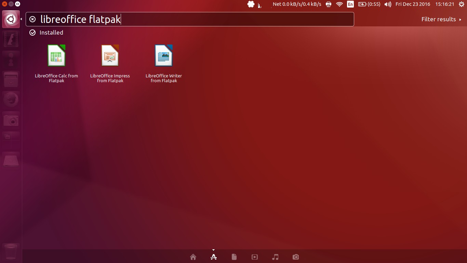Expand the Filter results panel

[x=441, y=19]
